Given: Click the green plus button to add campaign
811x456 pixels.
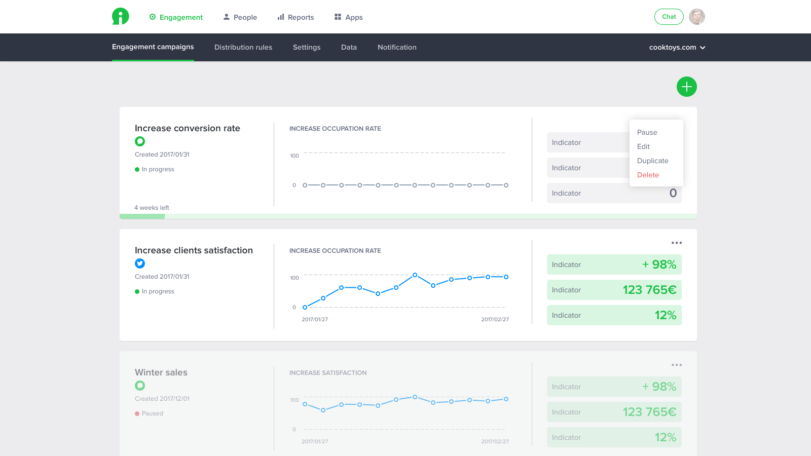Looking at the screenshot, I should [x=687, y=87].
